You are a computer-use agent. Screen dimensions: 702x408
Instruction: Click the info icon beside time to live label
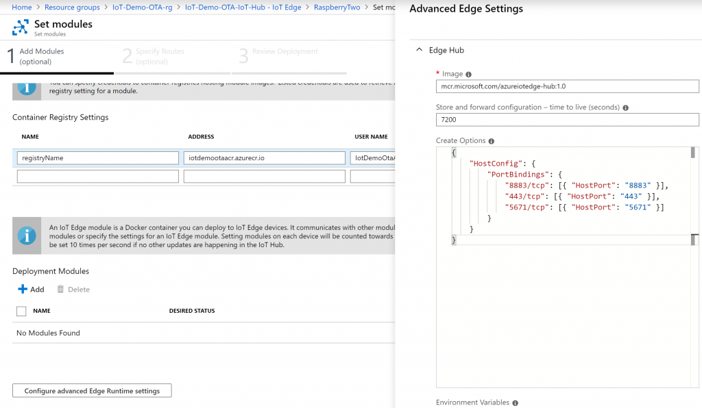tap(625, 107)
